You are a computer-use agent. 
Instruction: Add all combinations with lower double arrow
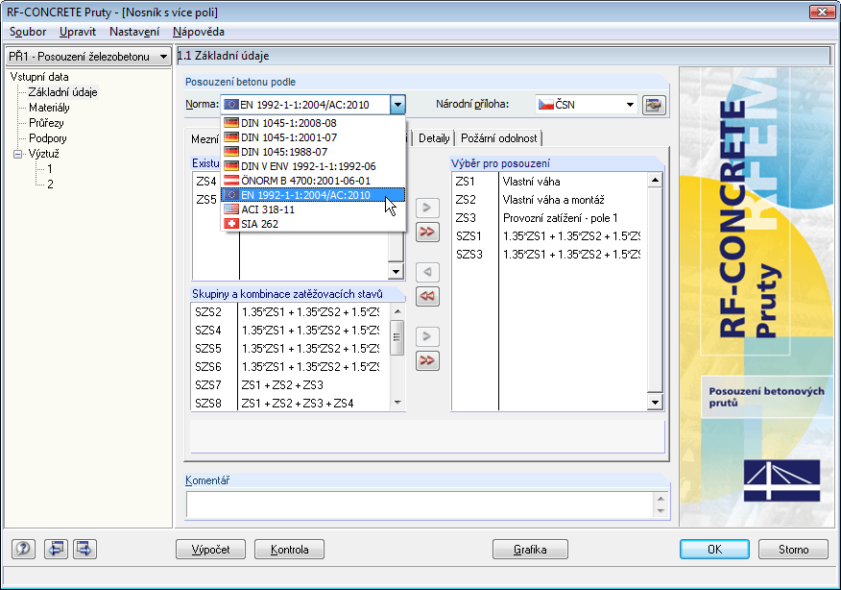coord(427,360)
